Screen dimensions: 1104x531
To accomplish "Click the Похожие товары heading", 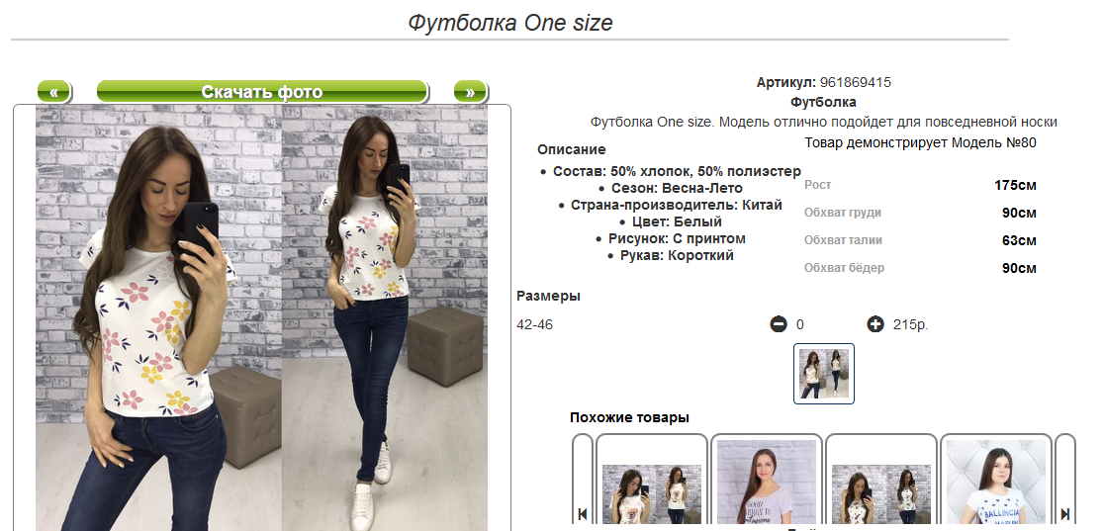I will click(629, 417).
